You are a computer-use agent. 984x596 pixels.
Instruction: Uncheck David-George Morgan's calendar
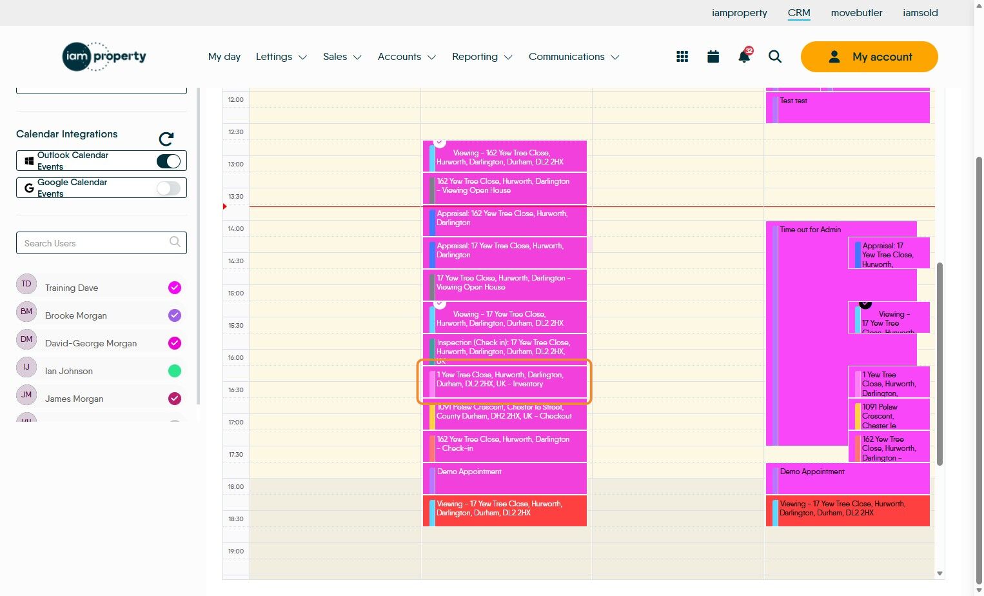[x=175, y=343]
